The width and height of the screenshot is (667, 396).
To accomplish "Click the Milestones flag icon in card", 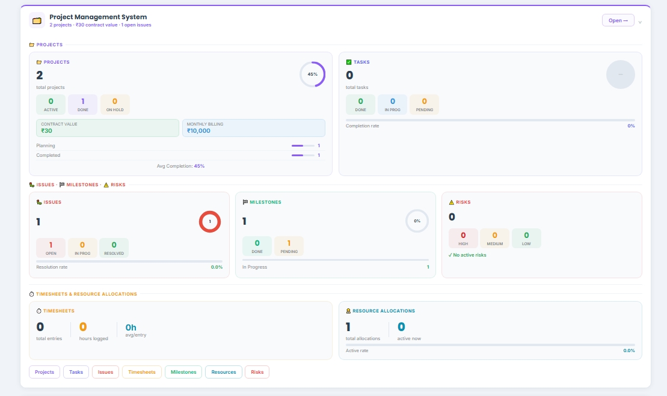I will (245, 203).
